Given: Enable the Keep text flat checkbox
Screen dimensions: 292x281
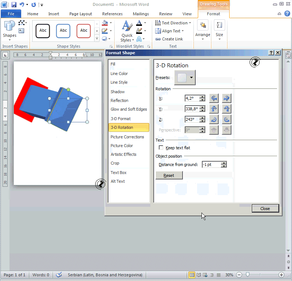Looking at the screenshot, I should (x=161, y=148).
